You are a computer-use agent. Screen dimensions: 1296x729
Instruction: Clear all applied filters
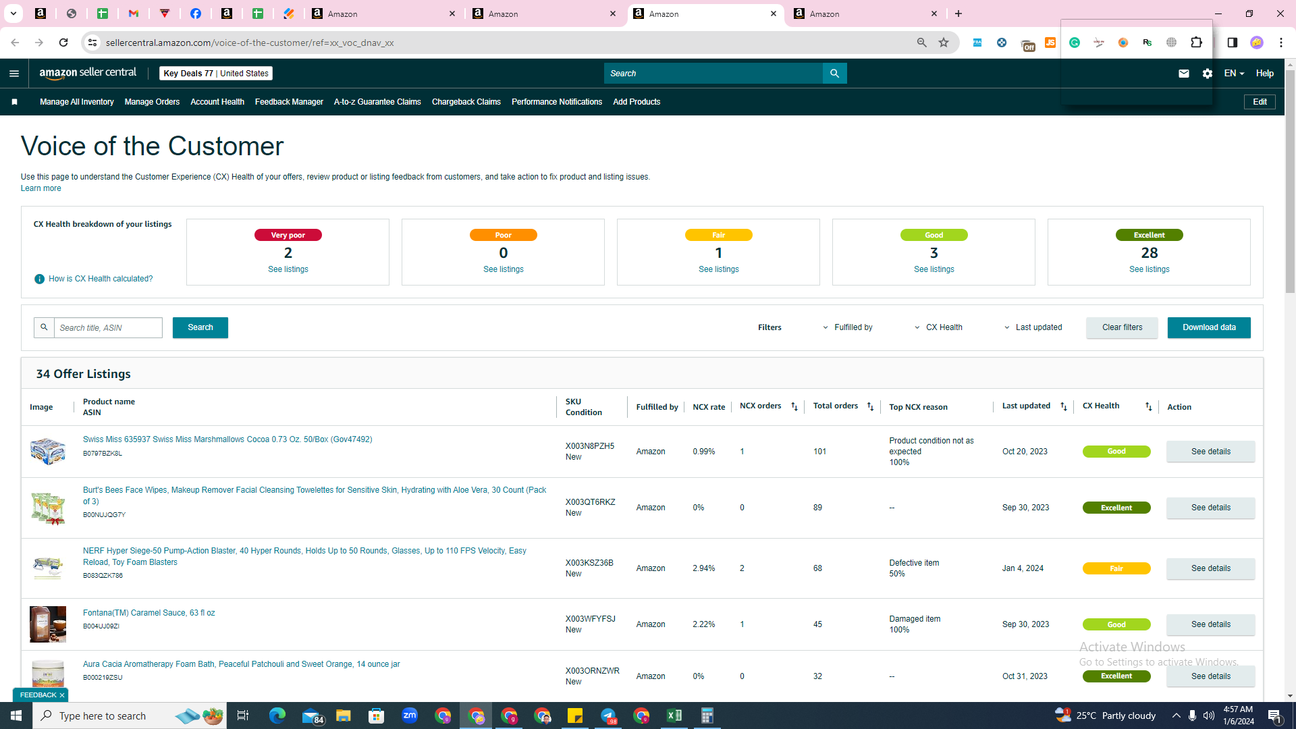(1122, 327)
